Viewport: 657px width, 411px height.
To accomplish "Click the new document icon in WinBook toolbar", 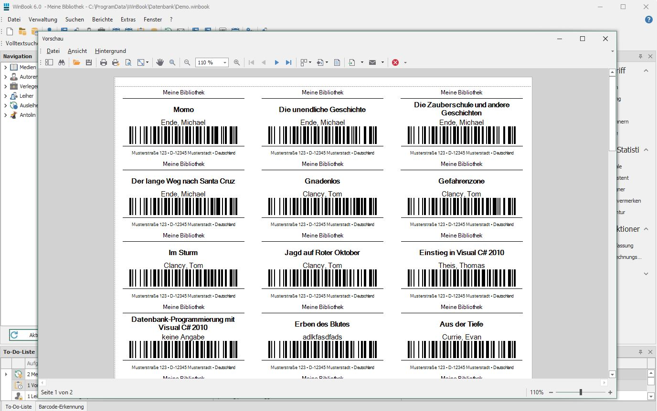I will tap(10, 31).
